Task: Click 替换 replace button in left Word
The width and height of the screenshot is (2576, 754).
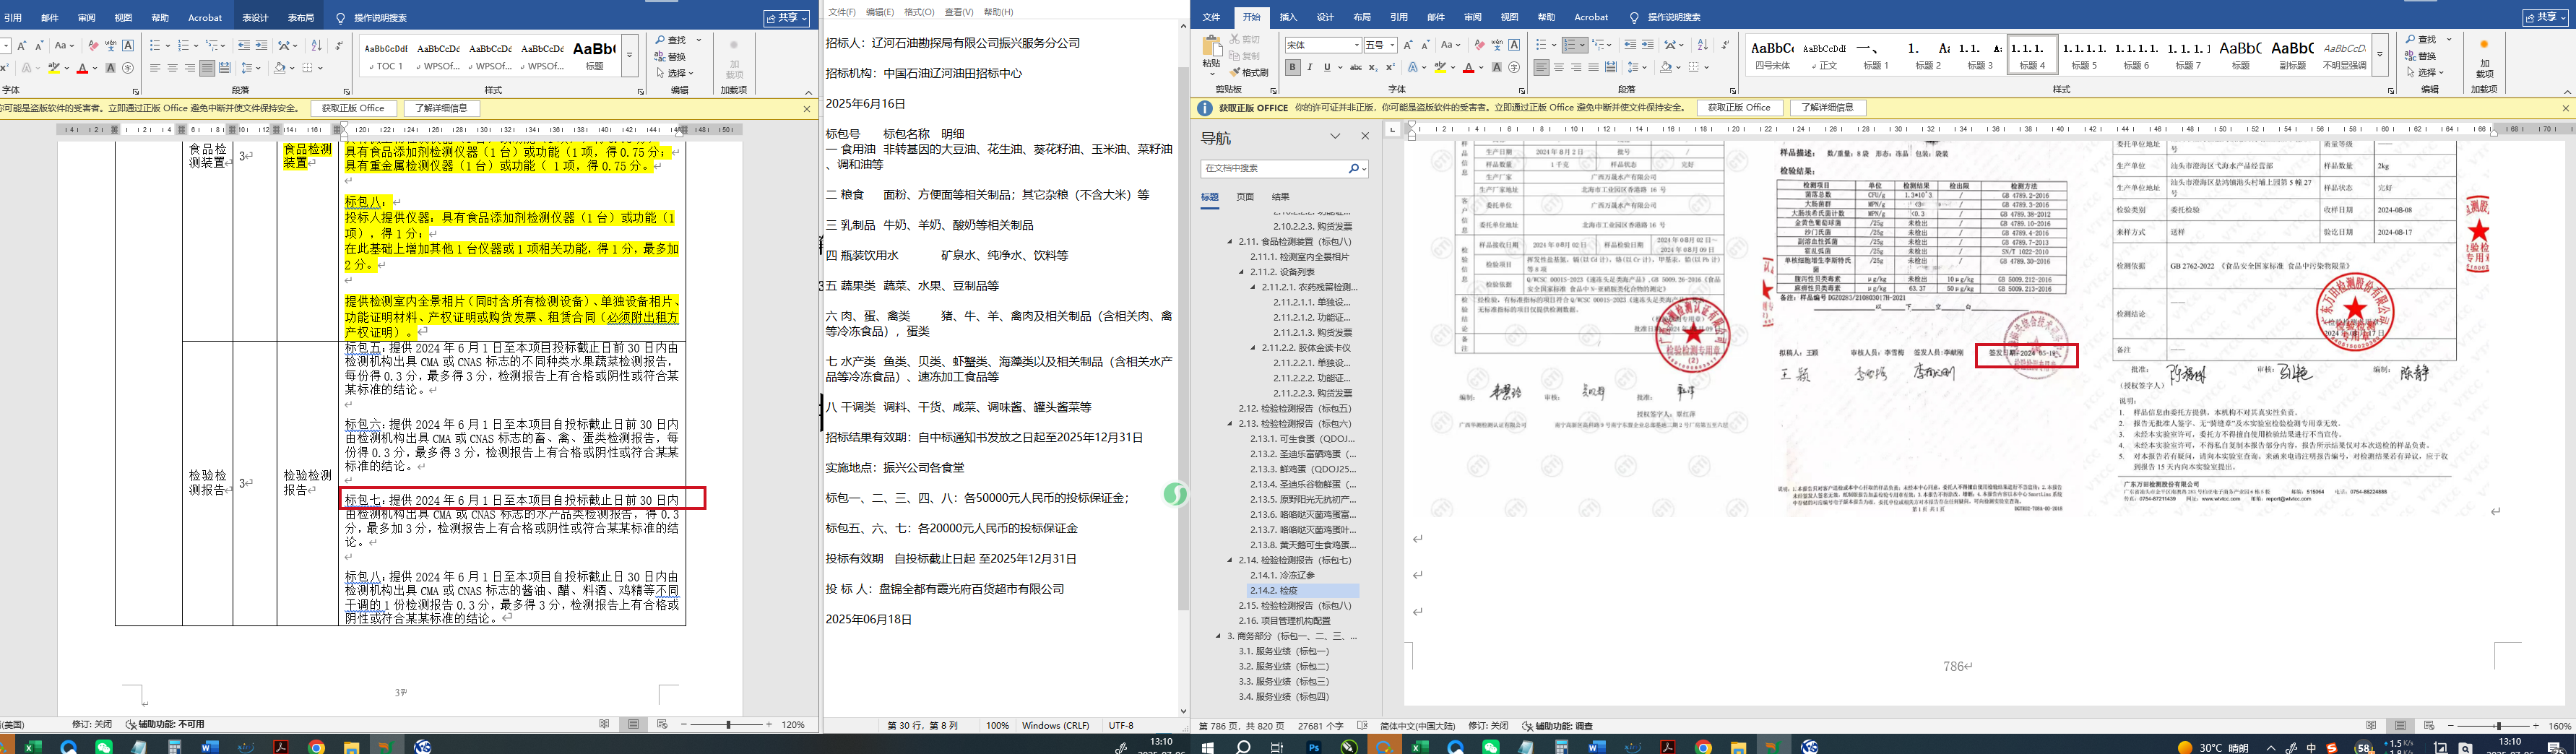Action: coord(671,56)
